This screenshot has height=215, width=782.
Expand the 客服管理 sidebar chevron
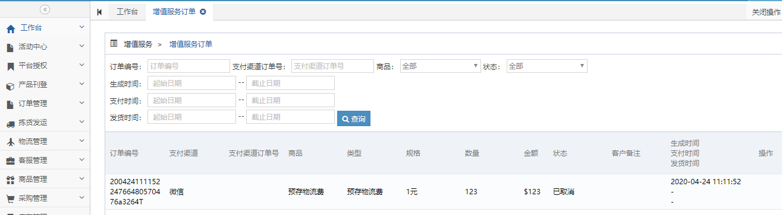tap(81, 160)
